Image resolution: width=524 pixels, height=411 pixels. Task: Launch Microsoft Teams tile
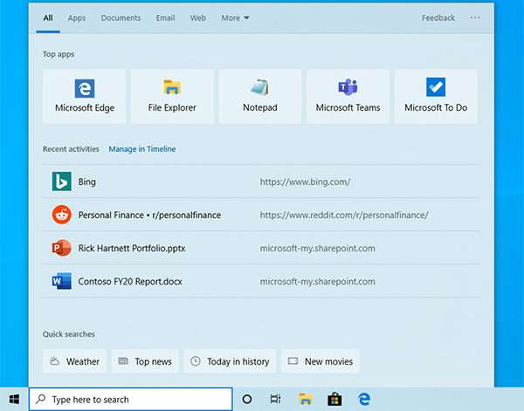pyautogui.click(x=348, y=96)
